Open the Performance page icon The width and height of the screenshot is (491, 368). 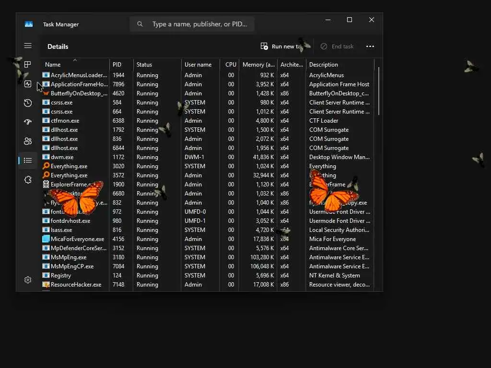coord(27,84)
